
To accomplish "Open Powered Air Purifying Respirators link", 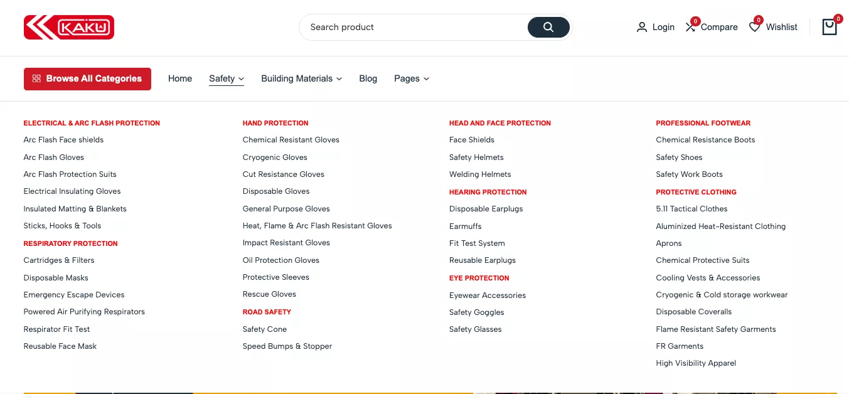I will click(x=84, y=312).
